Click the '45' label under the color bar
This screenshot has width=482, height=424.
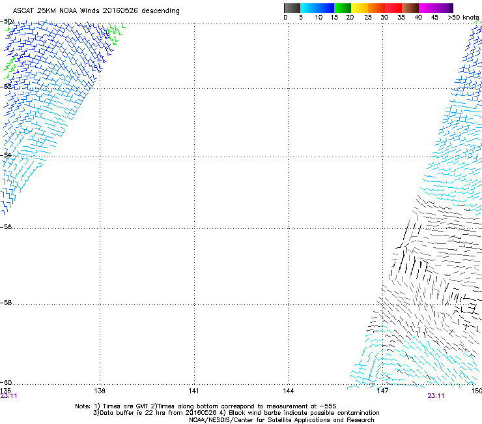pos(434,18)
